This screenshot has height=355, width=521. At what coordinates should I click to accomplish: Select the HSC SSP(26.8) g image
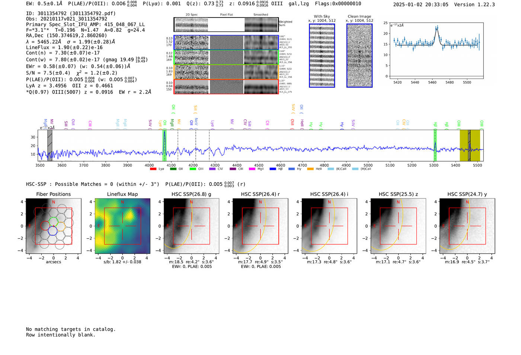pos(191,226)
